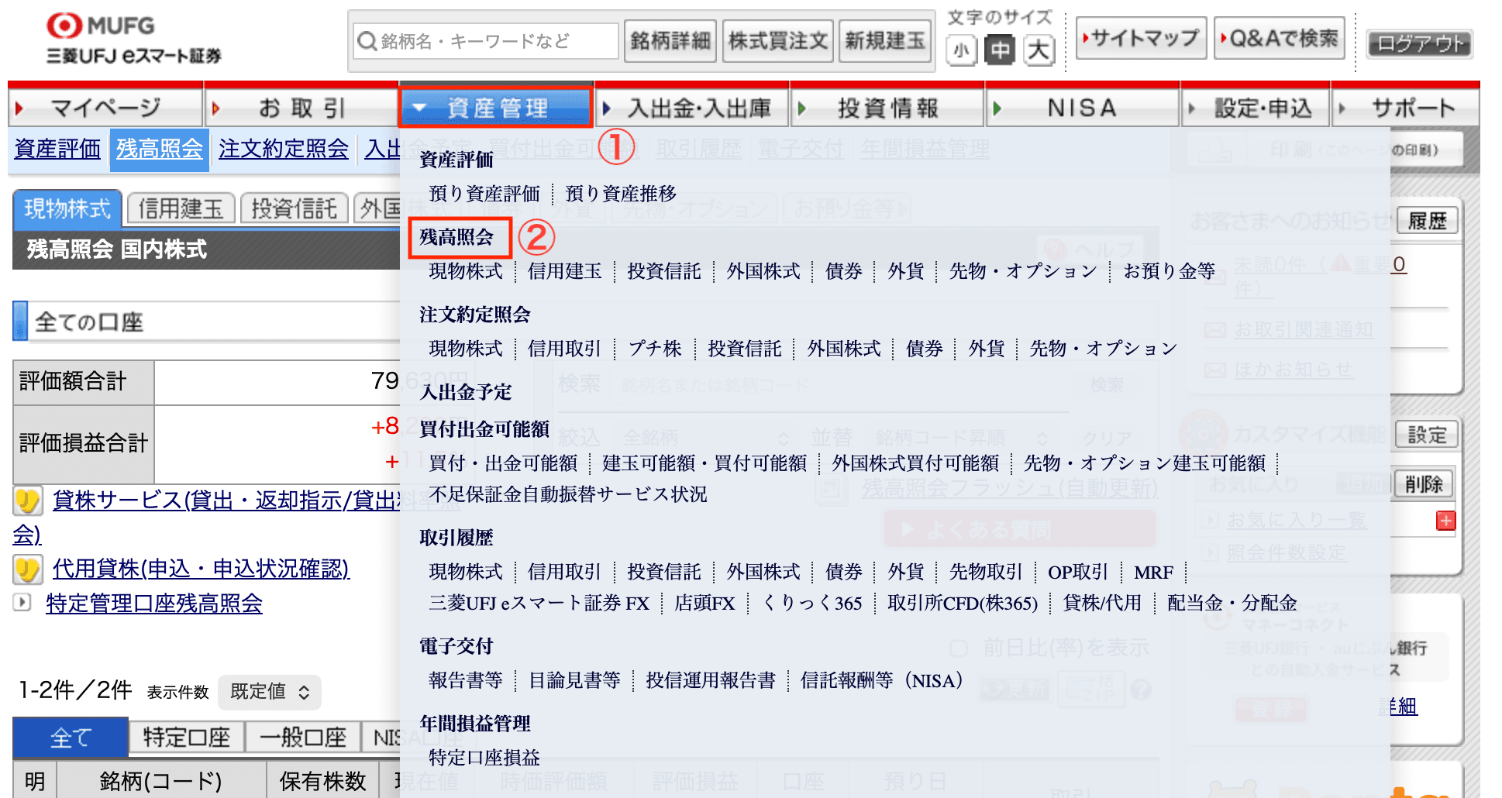Choose MRF under 取引履歴
Screen dimensions: 1502x798
click(x=1153, y=573)
